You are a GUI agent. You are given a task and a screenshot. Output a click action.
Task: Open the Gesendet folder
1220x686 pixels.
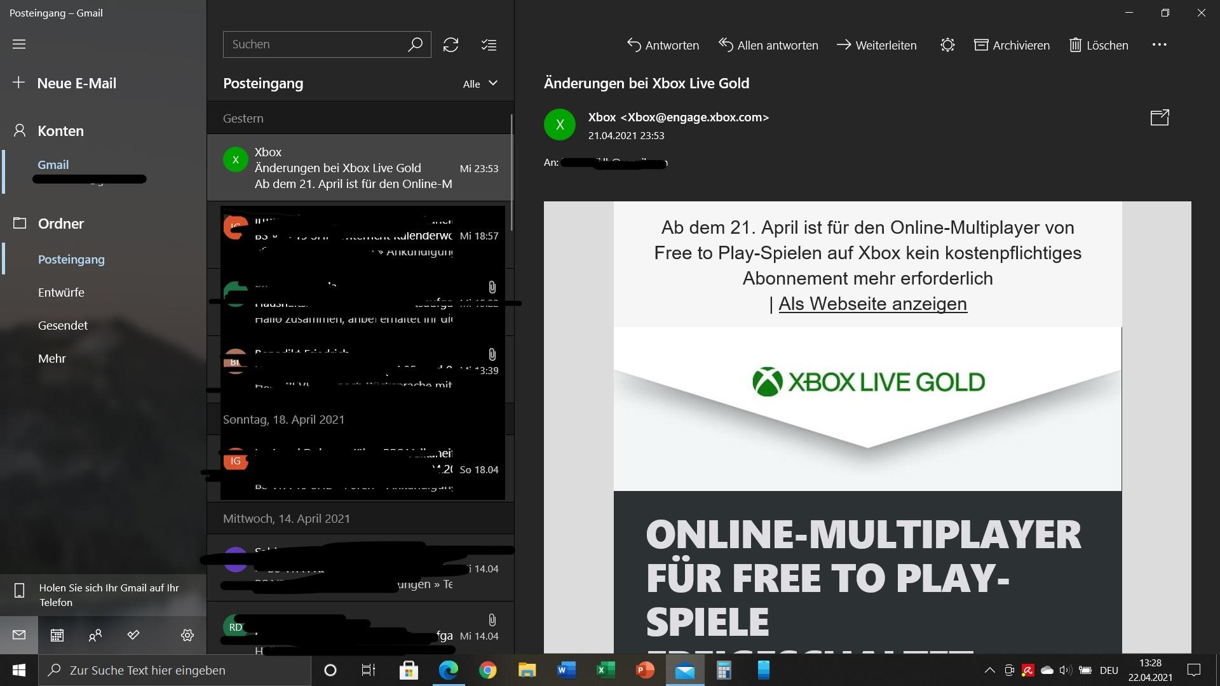[x=63, y=325]
